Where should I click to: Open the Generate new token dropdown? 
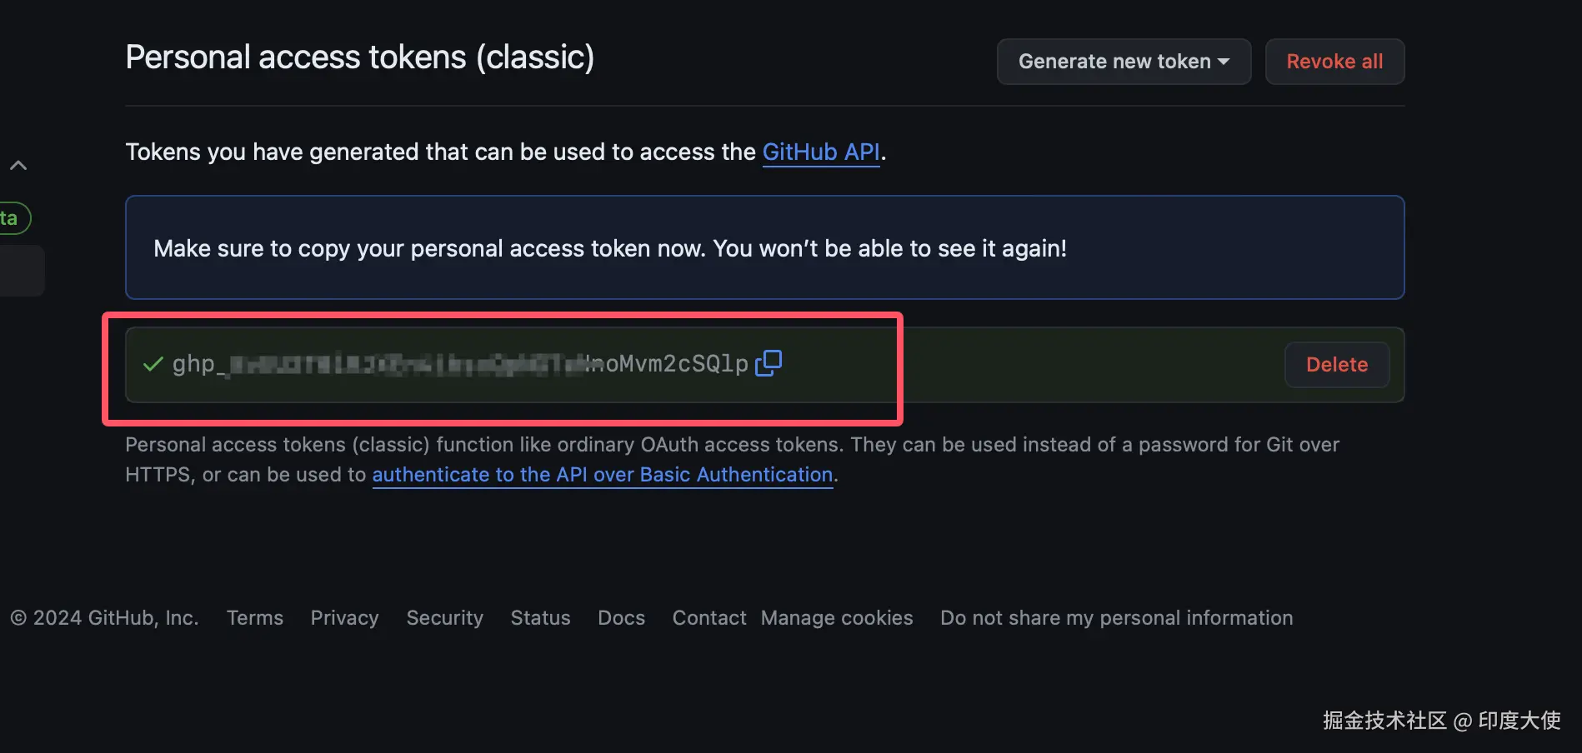tap(1123, 62)
